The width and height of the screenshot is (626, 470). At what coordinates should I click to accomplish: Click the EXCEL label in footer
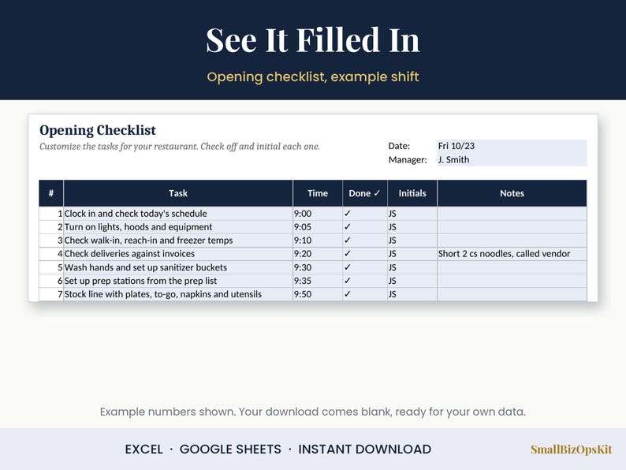coord(143,449)
